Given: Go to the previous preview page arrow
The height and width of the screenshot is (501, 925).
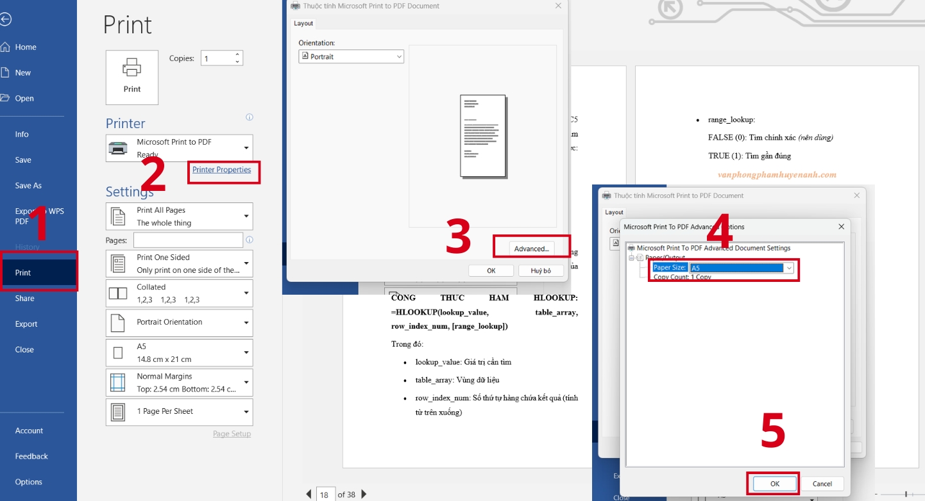Looking at the screenshot, I should coord(309,494).
